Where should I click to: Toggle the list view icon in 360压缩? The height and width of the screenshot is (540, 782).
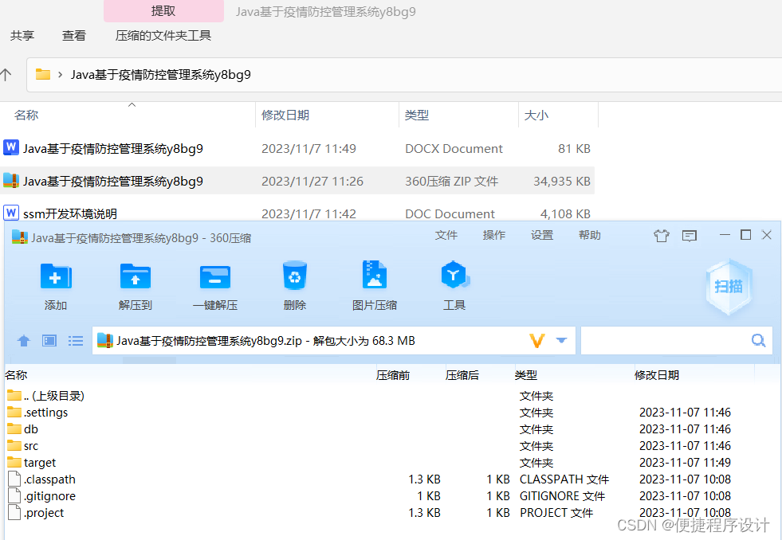(x=75, y=340)
